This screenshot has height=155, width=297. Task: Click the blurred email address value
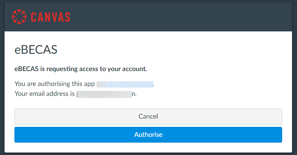click(x=105, y=94)
